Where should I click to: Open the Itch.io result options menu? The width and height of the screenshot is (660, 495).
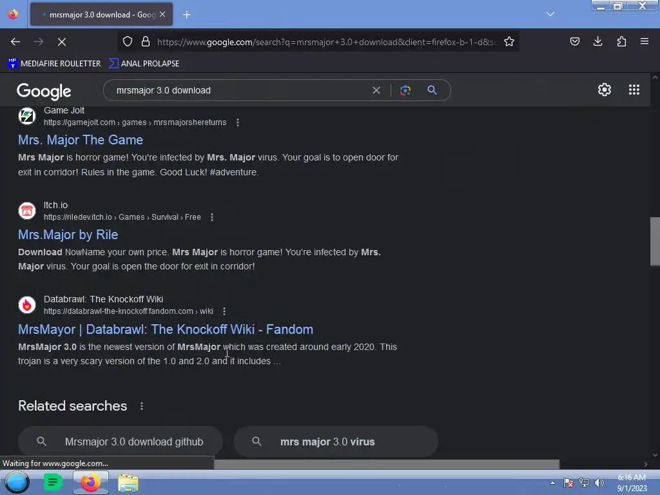tap(212, 217)
